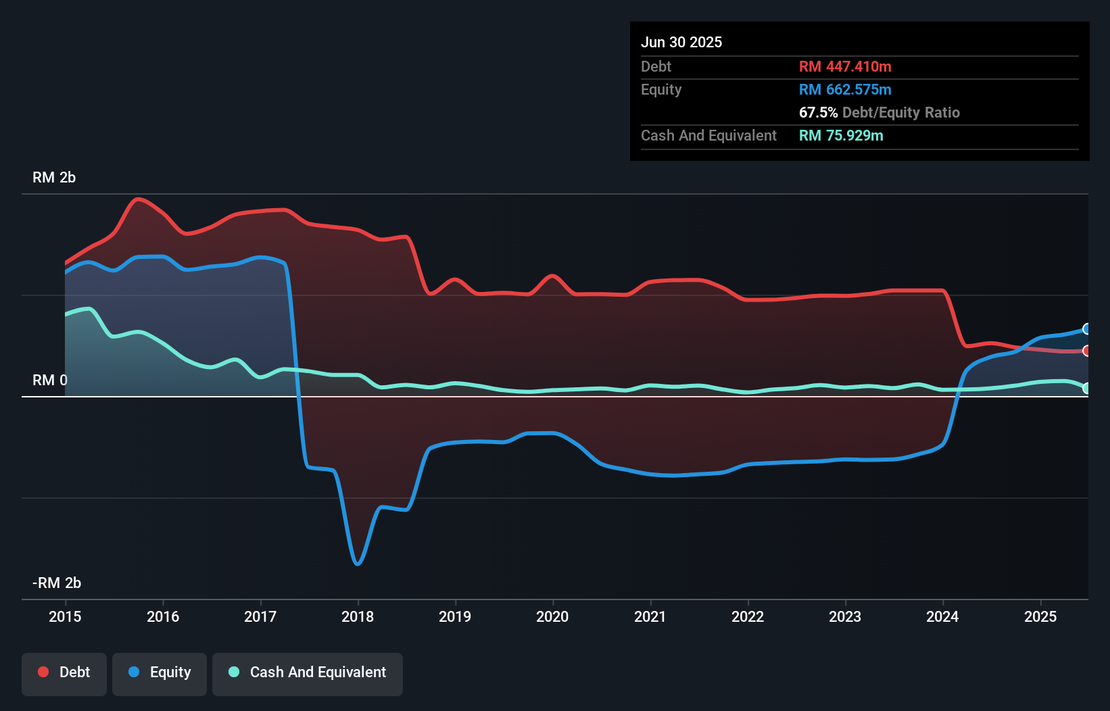Click the 67.5% Debt/Equity Ratio text
This screenshot has width=1110, height=711.
click(x=879, y=112)
